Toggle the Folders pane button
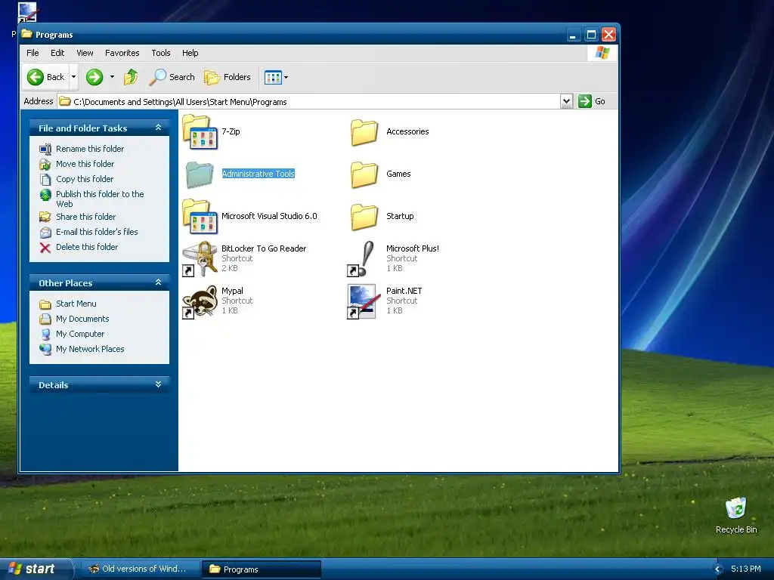Screen dimensions: 774x580 coord(228,77)
